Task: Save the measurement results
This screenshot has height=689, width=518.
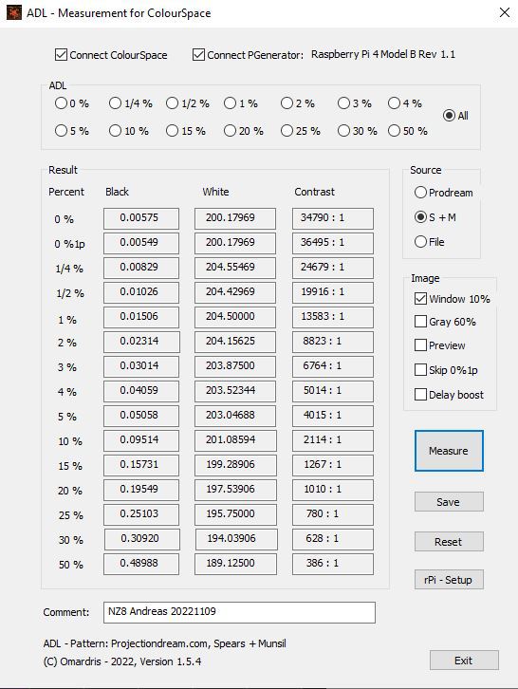Action: point(449,502)
